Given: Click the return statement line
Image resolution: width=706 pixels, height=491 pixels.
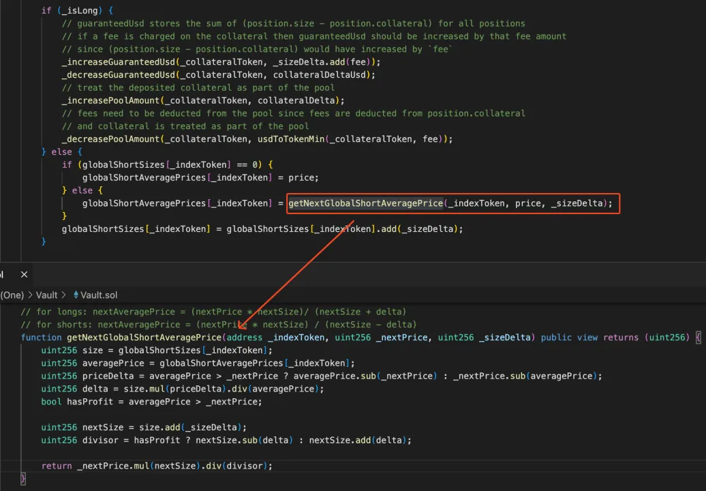Looking at the screenshot, I should tap(157, 466).
